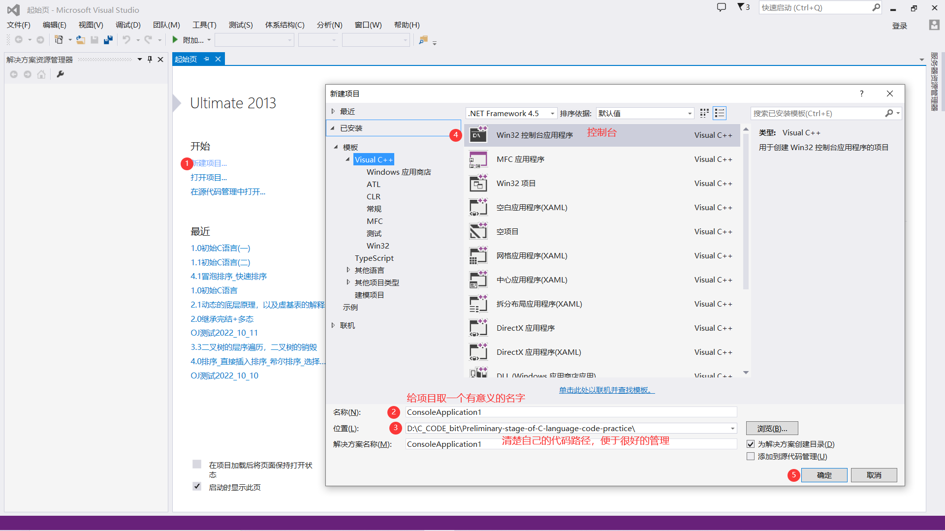
Task: Click the green Start debugging arrow
Action: (175, 40)
